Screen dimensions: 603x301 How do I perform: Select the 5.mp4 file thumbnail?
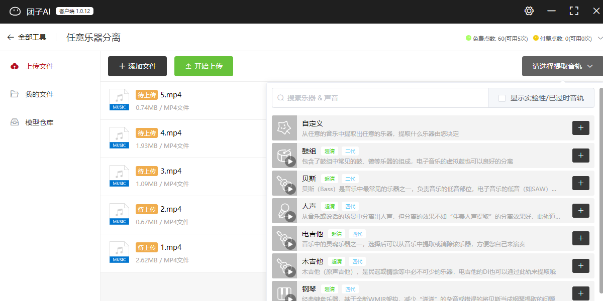coord(119,99)
